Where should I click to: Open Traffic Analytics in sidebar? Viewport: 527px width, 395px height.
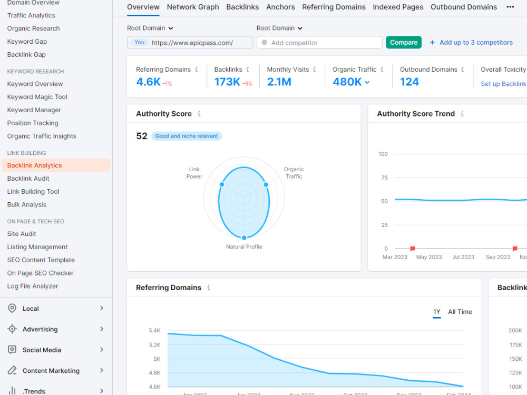[31, 15]
